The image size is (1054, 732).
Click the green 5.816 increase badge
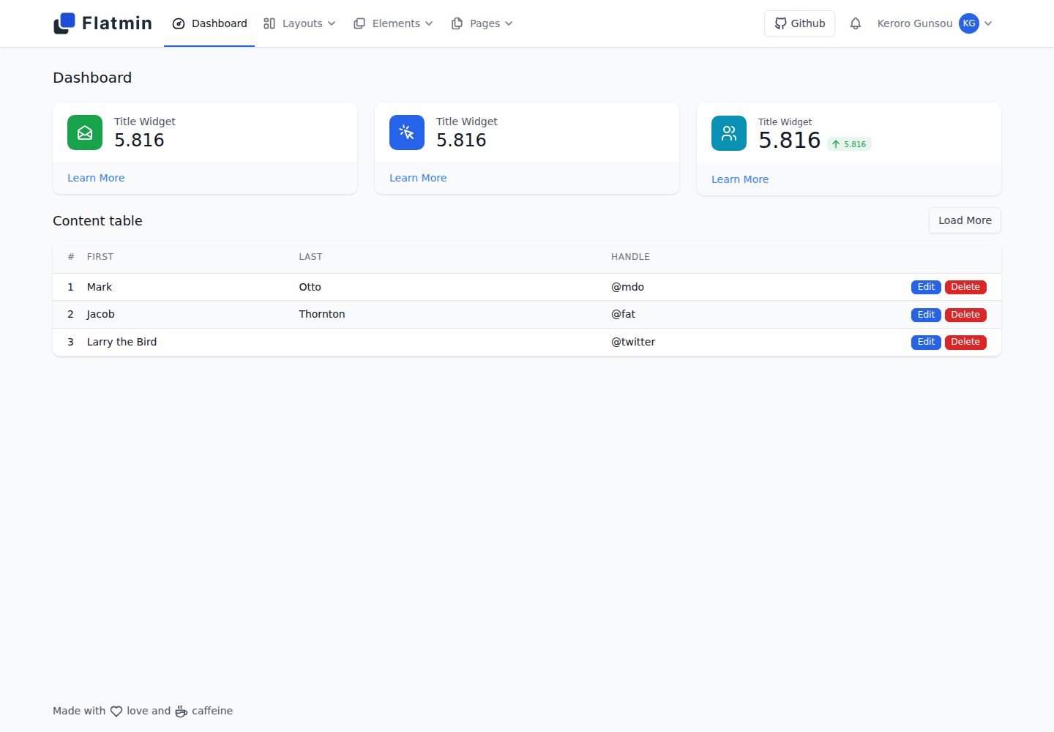pos(849,144)
